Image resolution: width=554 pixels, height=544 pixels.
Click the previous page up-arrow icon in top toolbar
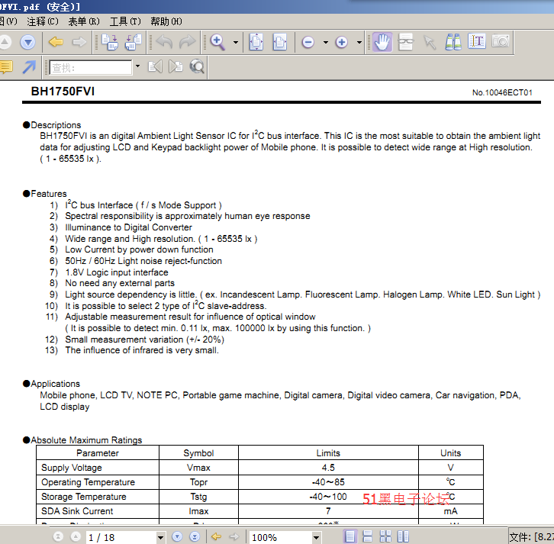(x=5, y=43)
